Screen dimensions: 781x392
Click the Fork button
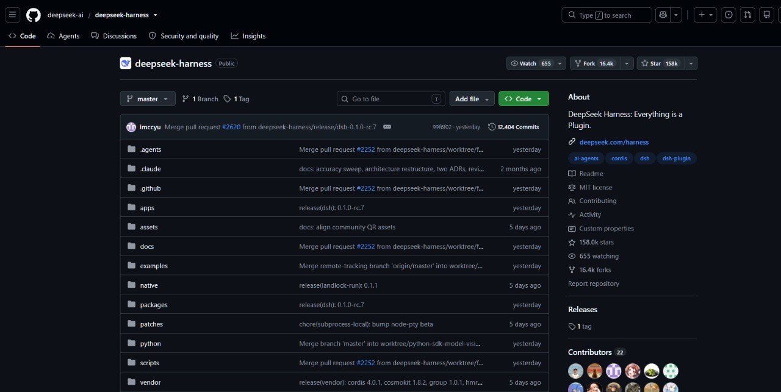(595, 63)
